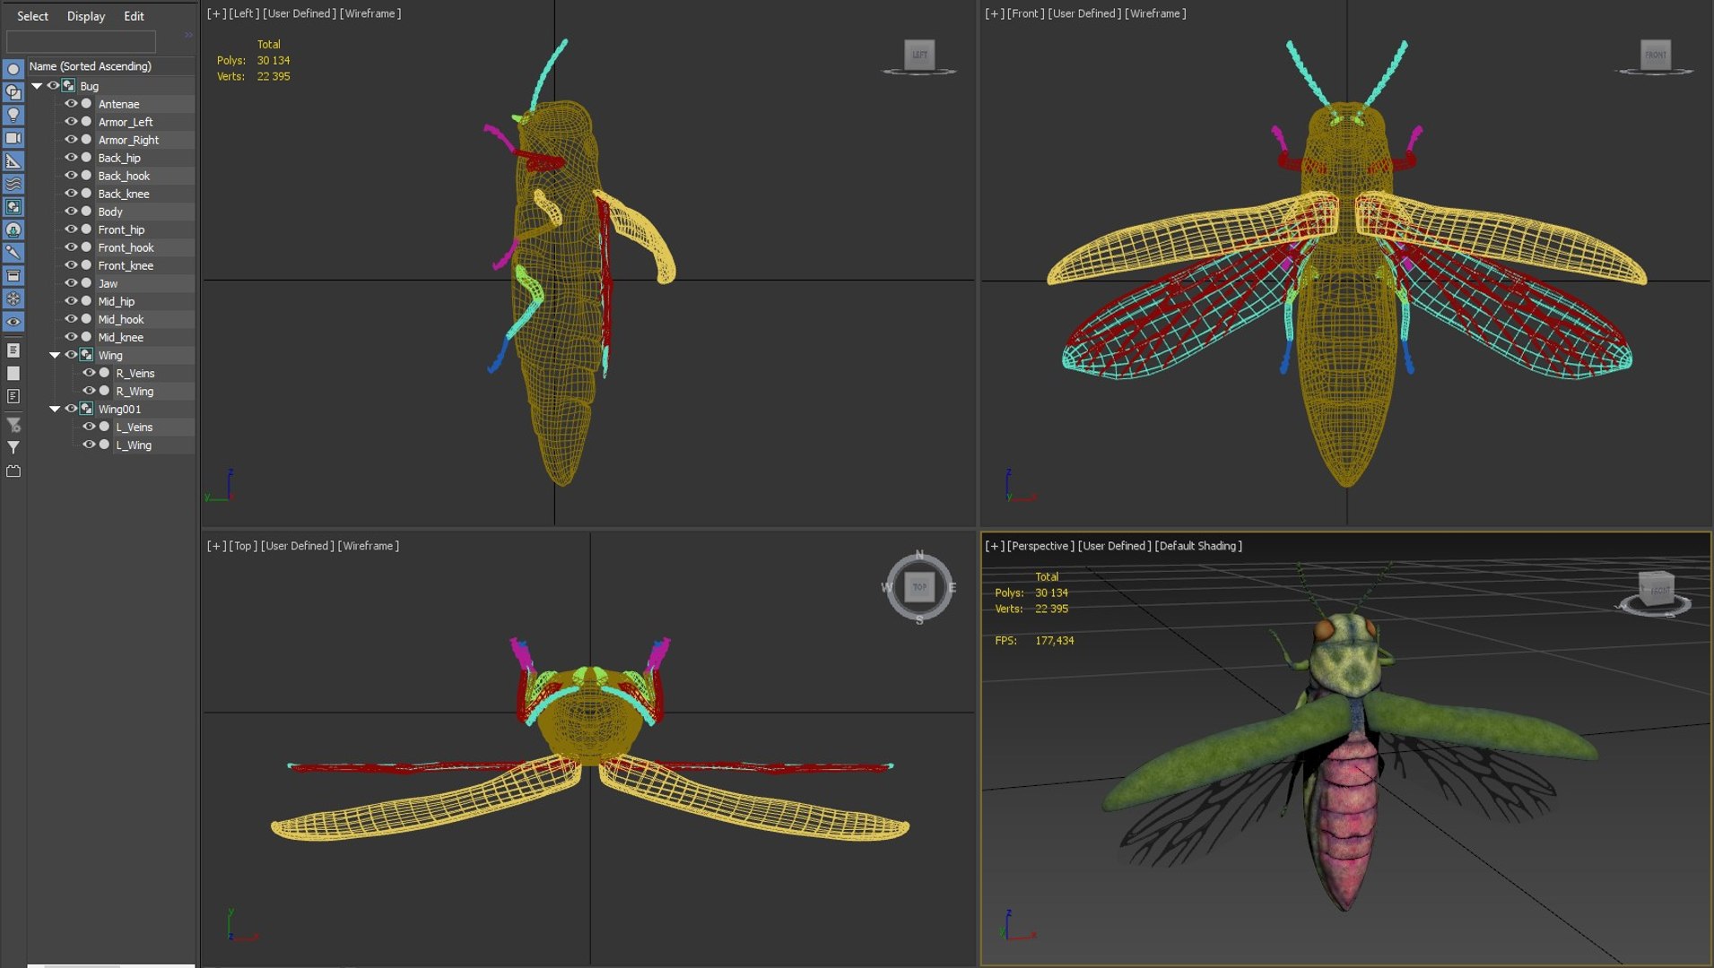The height and width of the screenshot is (968, 1714).
Task: Toggle the Display Space Warps wave icon
Action: (13, 184)
